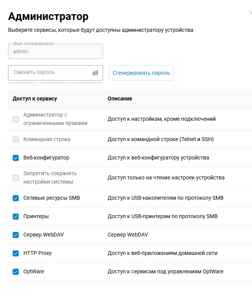The image size is (252, 299).
Task: Click the admin username field
Action: pos(55,51)
